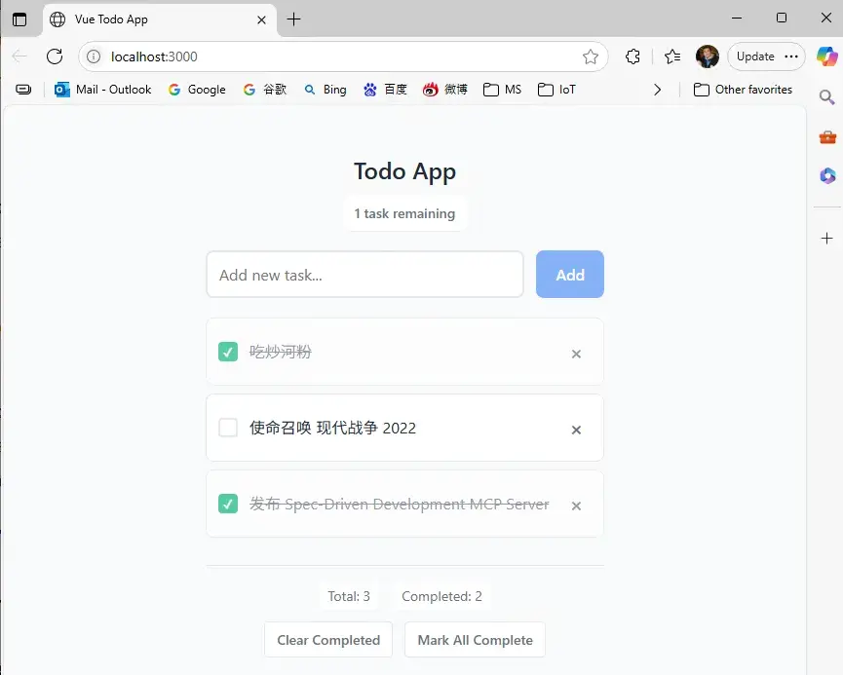Uncheck the 发布 Spec-Driven Development task

[227, 505]
